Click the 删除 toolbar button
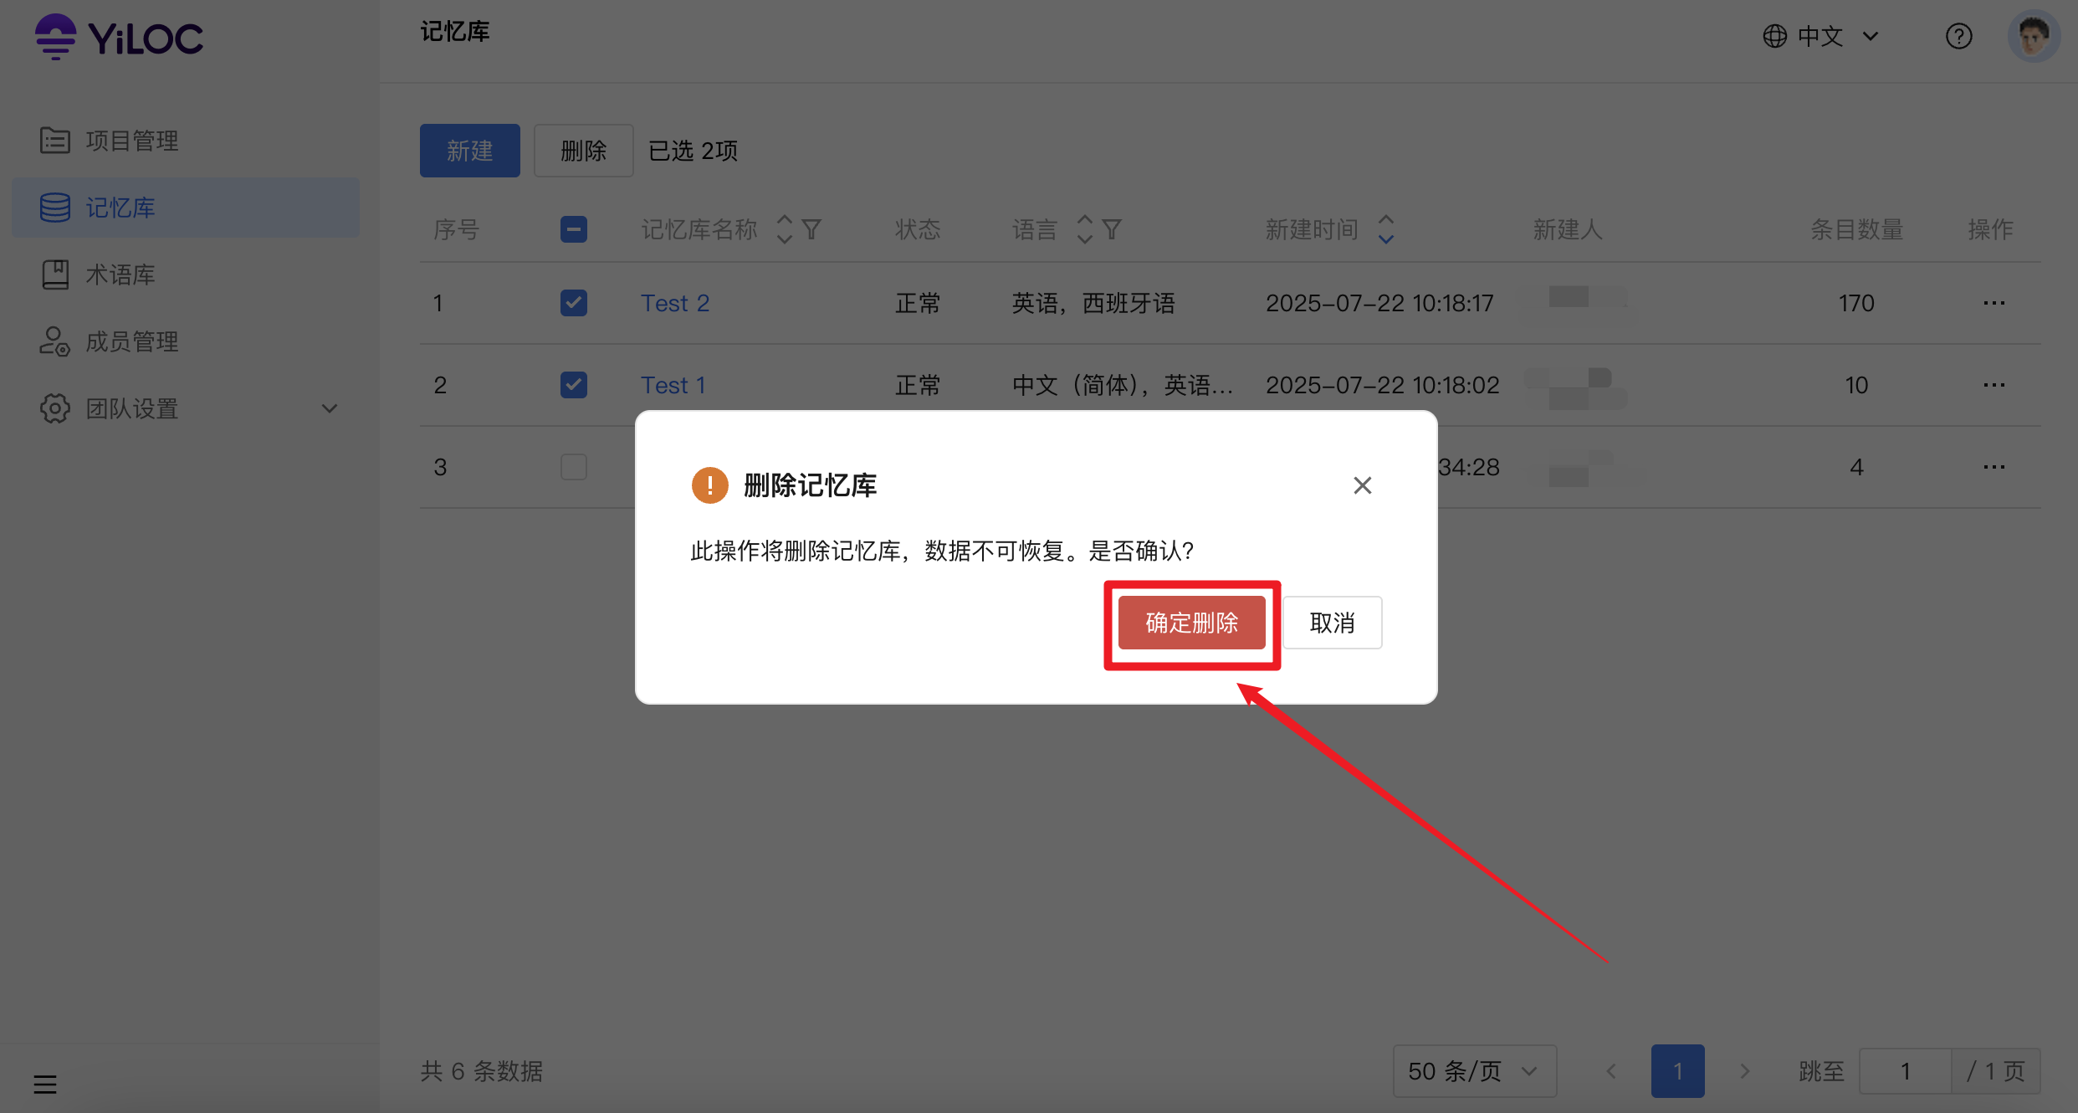The image size is (2078, 1113). click(x=584, y=151)
